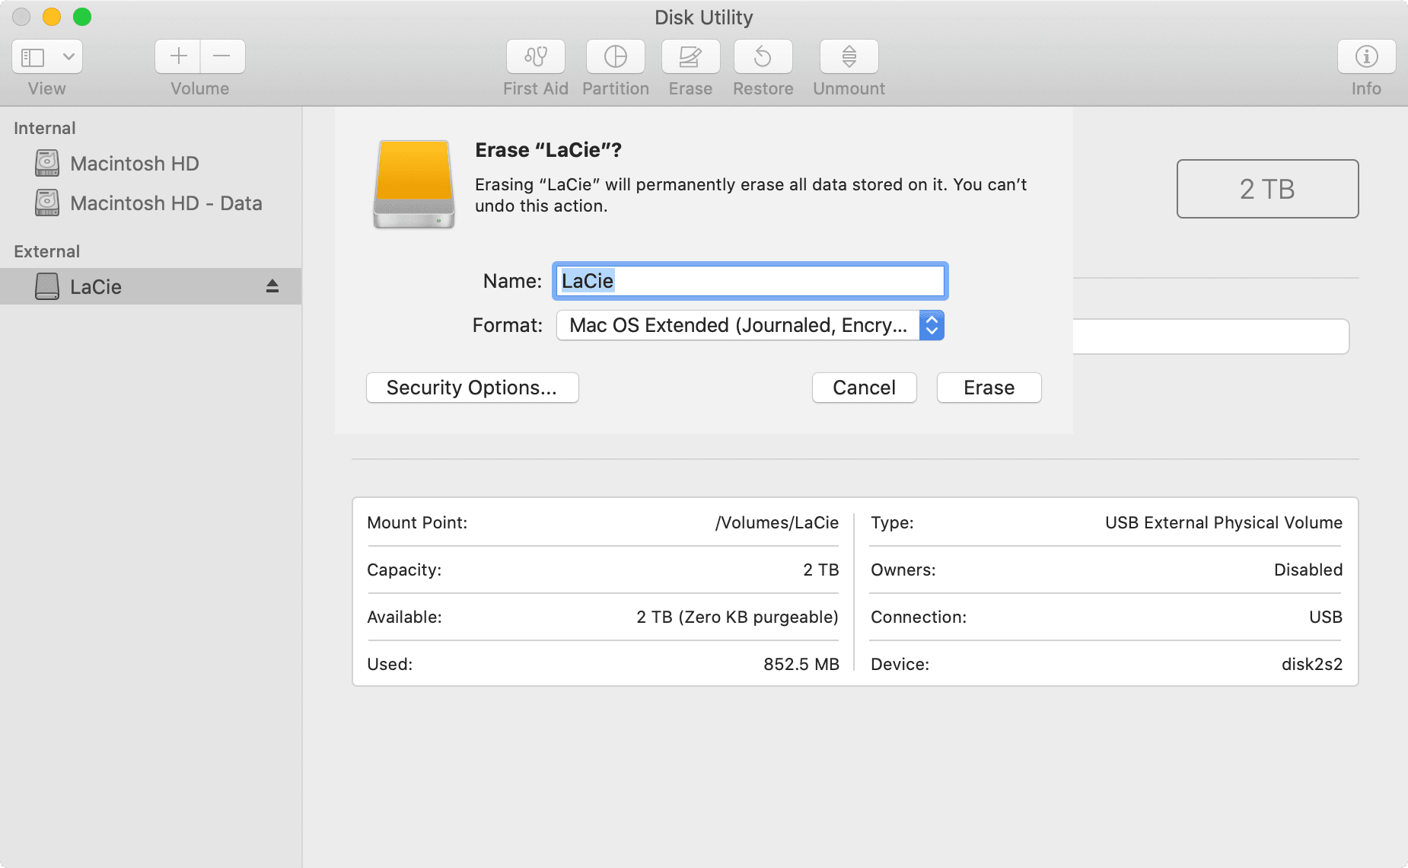
Task: Click the LaCie disk icon in sidebar
Action: [47, 286]
